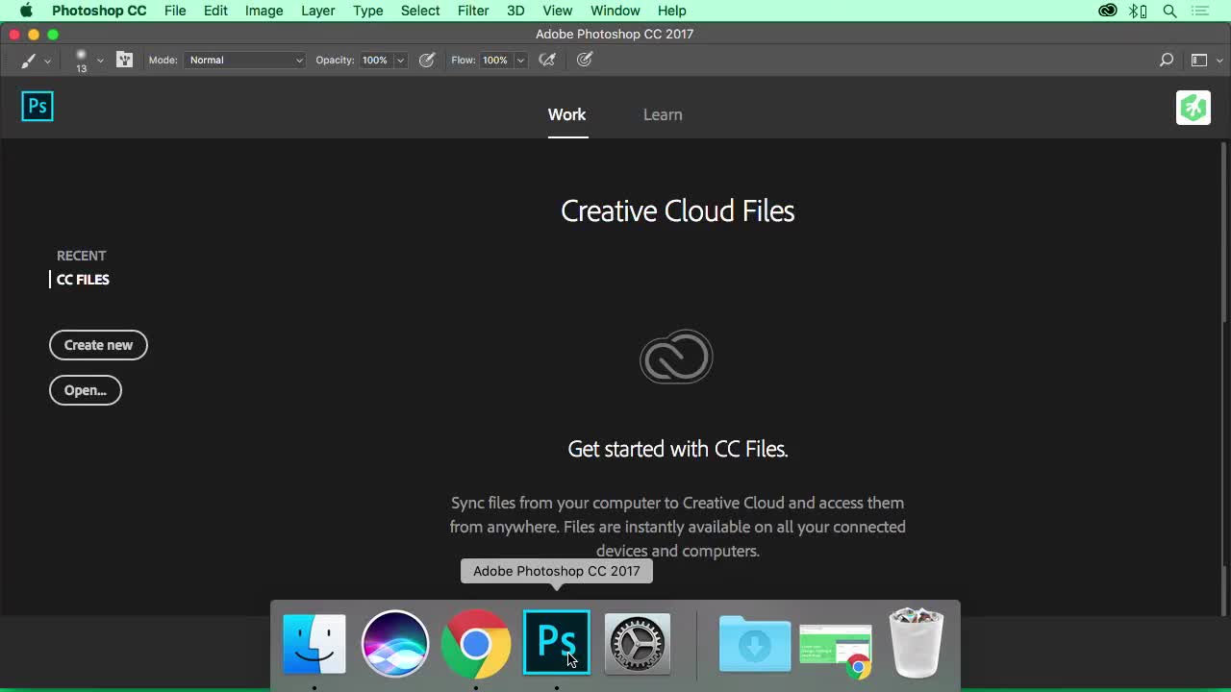
Task: Open the 3D menu
Action: click(515, 11)
